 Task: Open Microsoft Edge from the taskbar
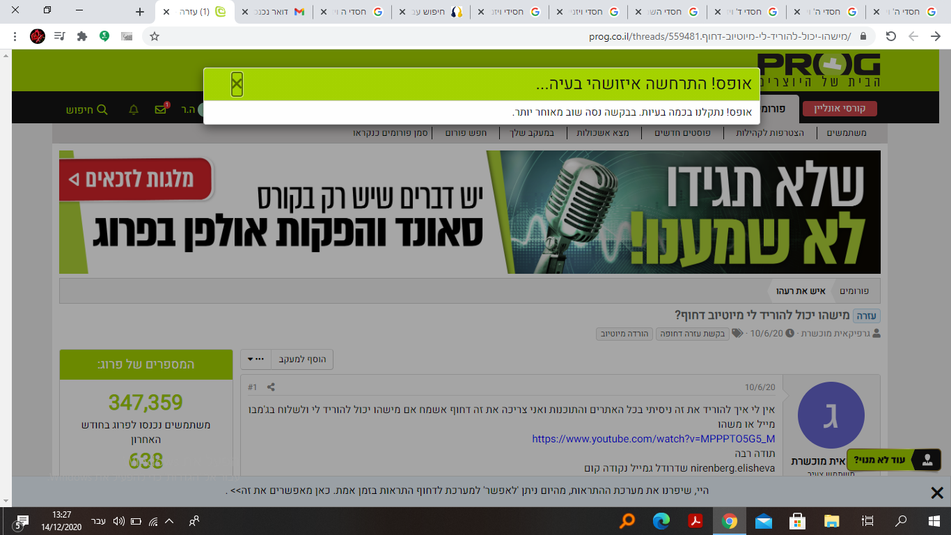coord(661,520)
